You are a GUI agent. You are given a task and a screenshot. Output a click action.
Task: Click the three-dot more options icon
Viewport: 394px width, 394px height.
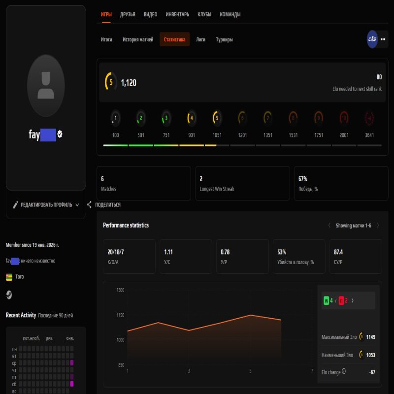(x=383, y=39)
